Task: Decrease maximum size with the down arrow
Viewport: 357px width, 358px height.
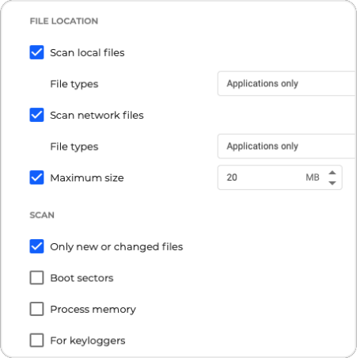Action: point(332,183)
